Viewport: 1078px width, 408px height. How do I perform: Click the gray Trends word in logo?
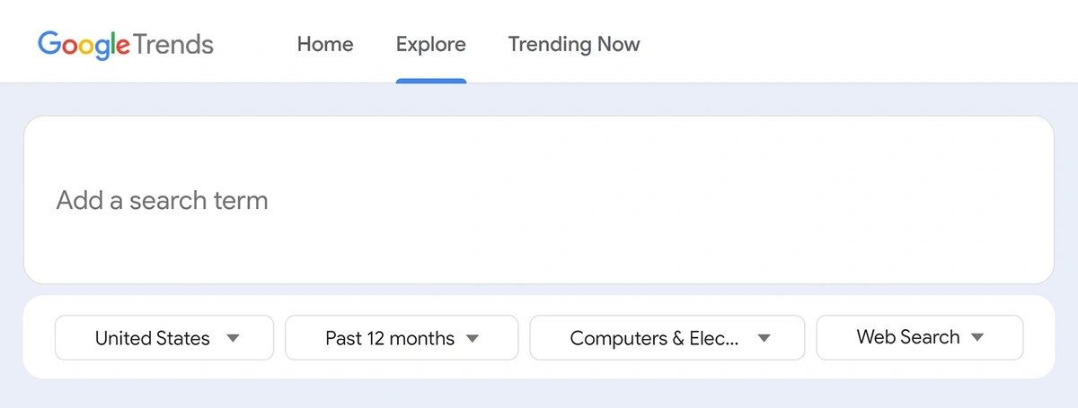[x=173, y=43]
